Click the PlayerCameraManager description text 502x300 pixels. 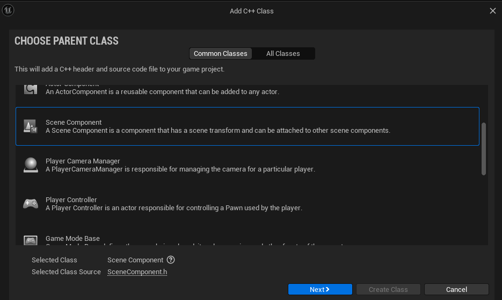(x=180, y=169)
